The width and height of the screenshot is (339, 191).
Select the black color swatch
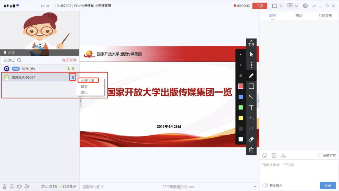point(241,129)
